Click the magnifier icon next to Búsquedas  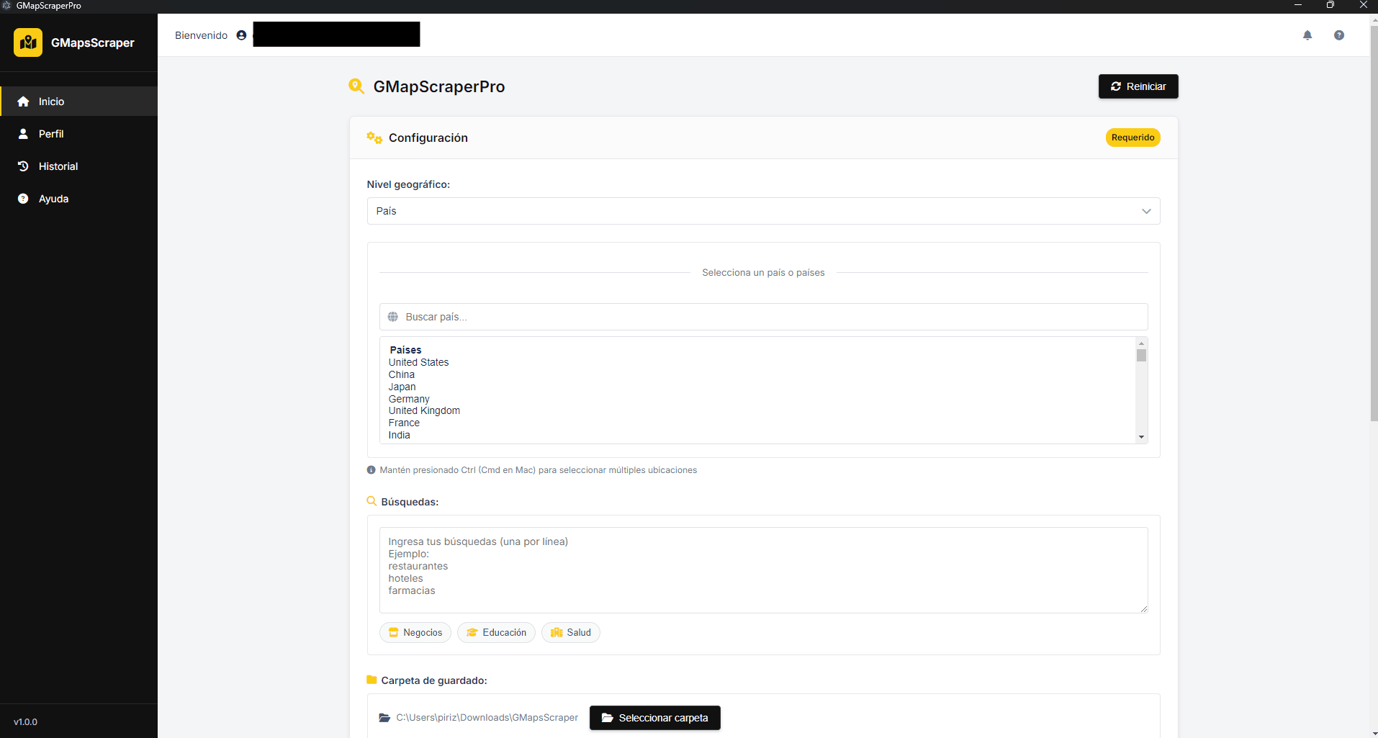tap(371, 501)
